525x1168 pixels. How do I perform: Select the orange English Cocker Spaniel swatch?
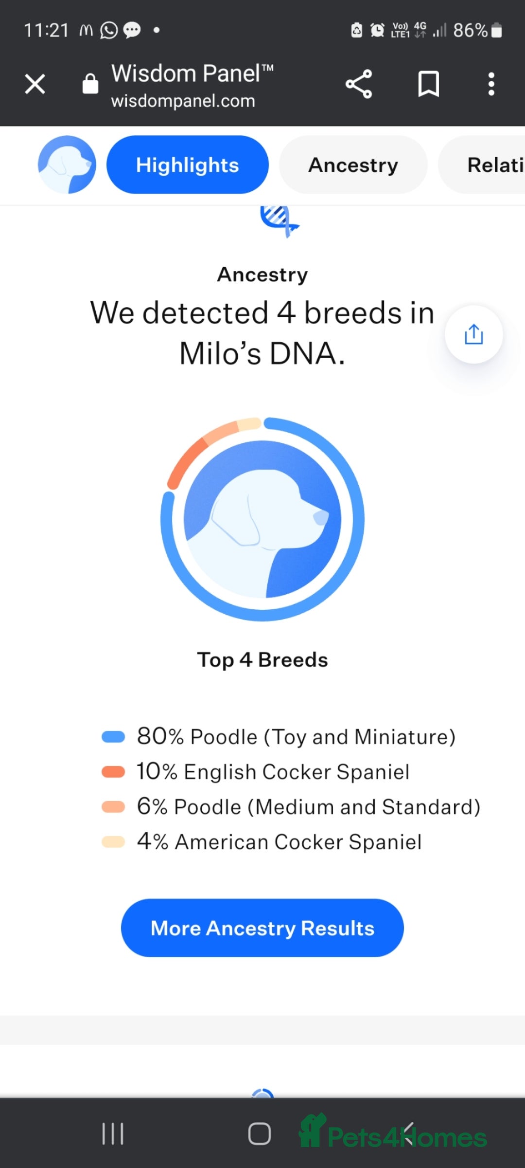click(113, 772)
